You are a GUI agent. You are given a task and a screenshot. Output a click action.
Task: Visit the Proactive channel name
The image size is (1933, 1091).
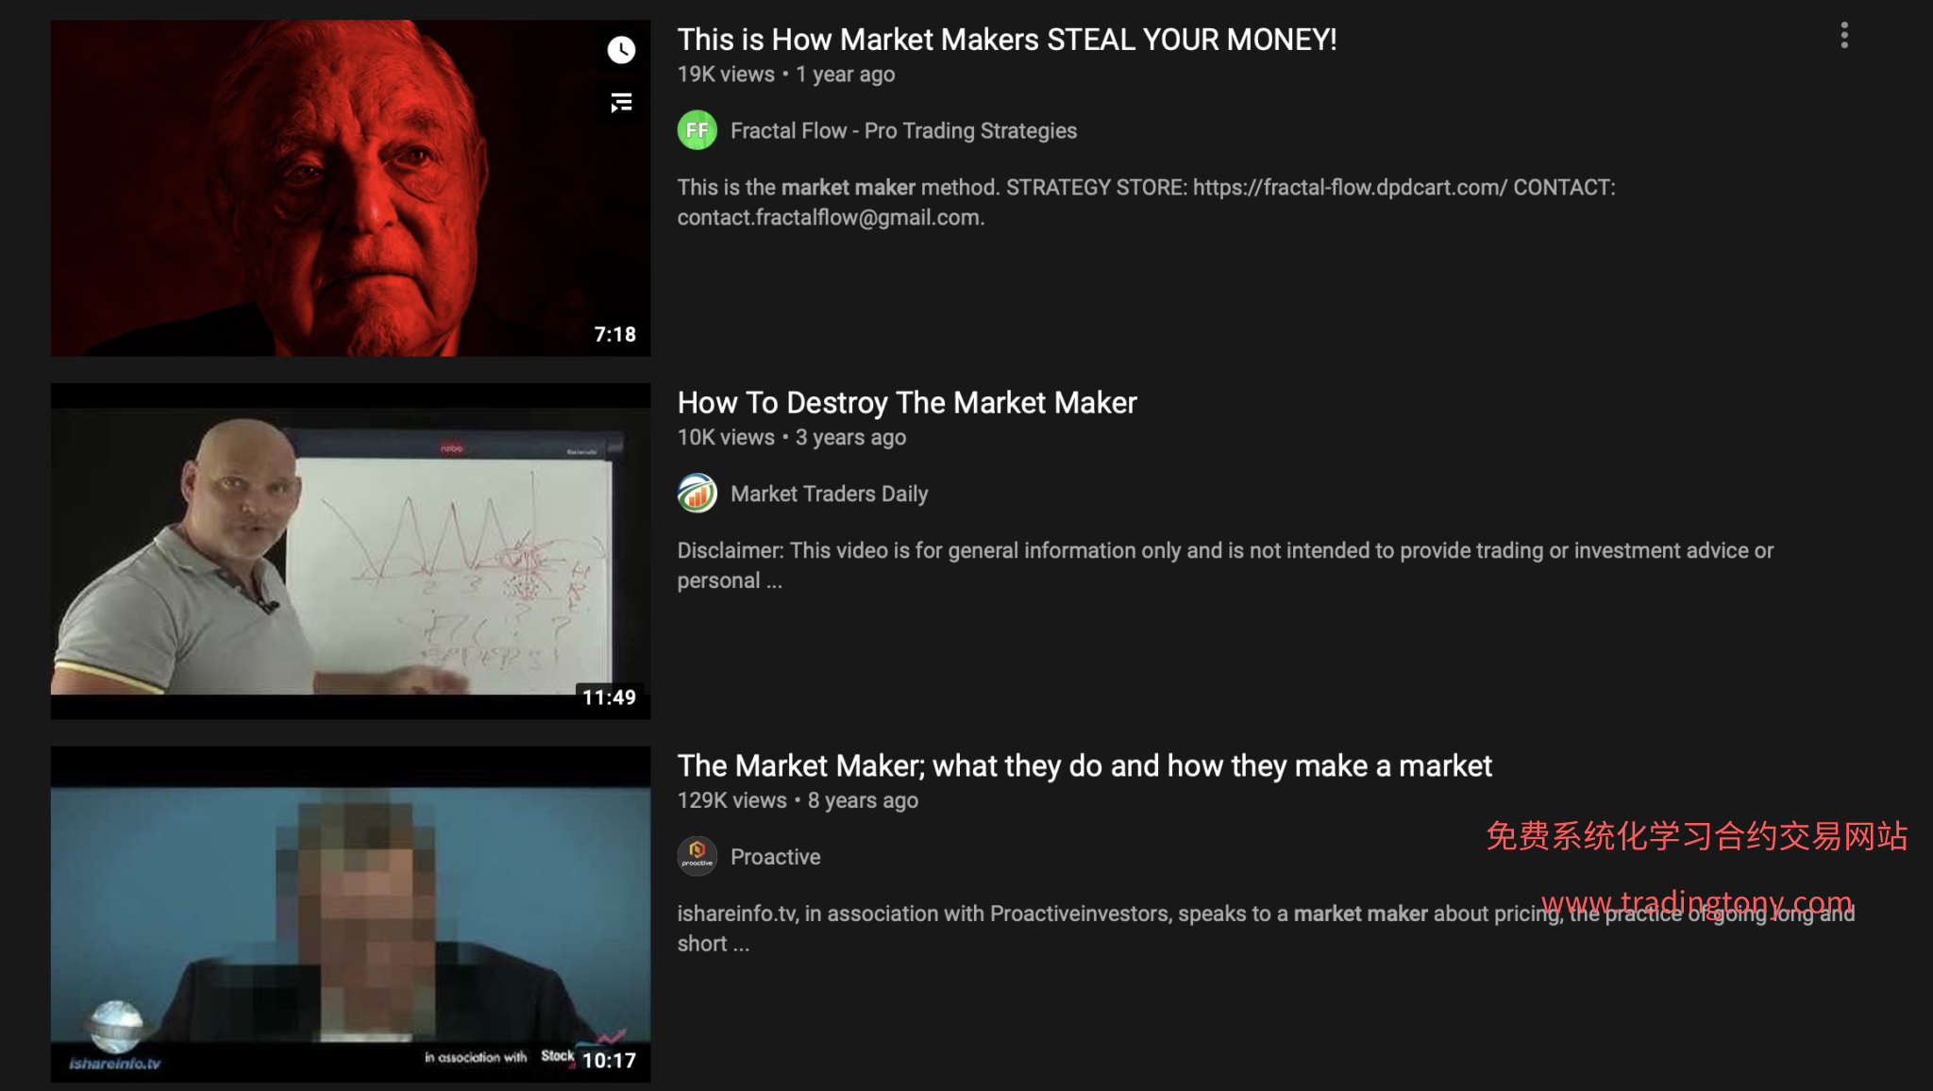coord(775,857)
